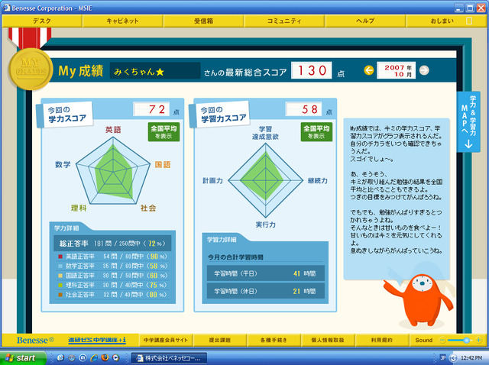
Task: Open the コミュニティ menu
Action: click(284, 21)
